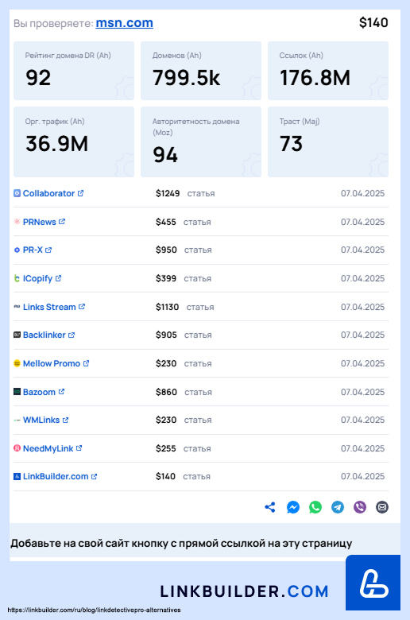Click the external-link icon beside NeedMyLink

click(79, 448)
